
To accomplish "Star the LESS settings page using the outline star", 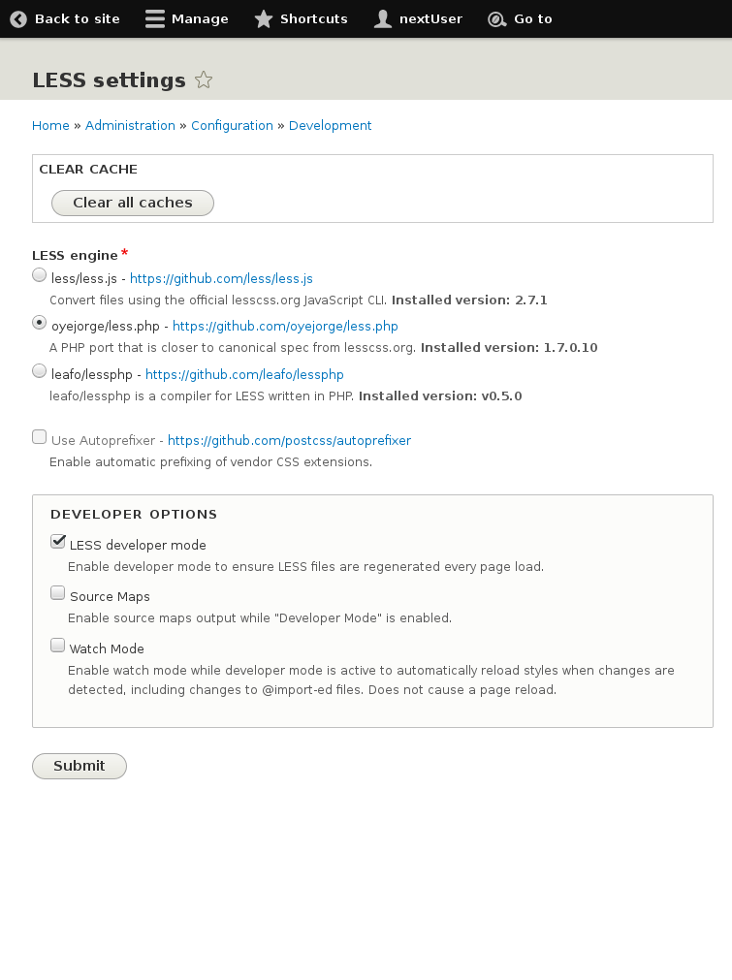I will 203,80.
